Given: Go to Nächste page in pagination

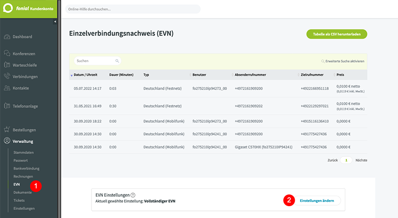Looking at the screenshot, I should tap(361, 160).
